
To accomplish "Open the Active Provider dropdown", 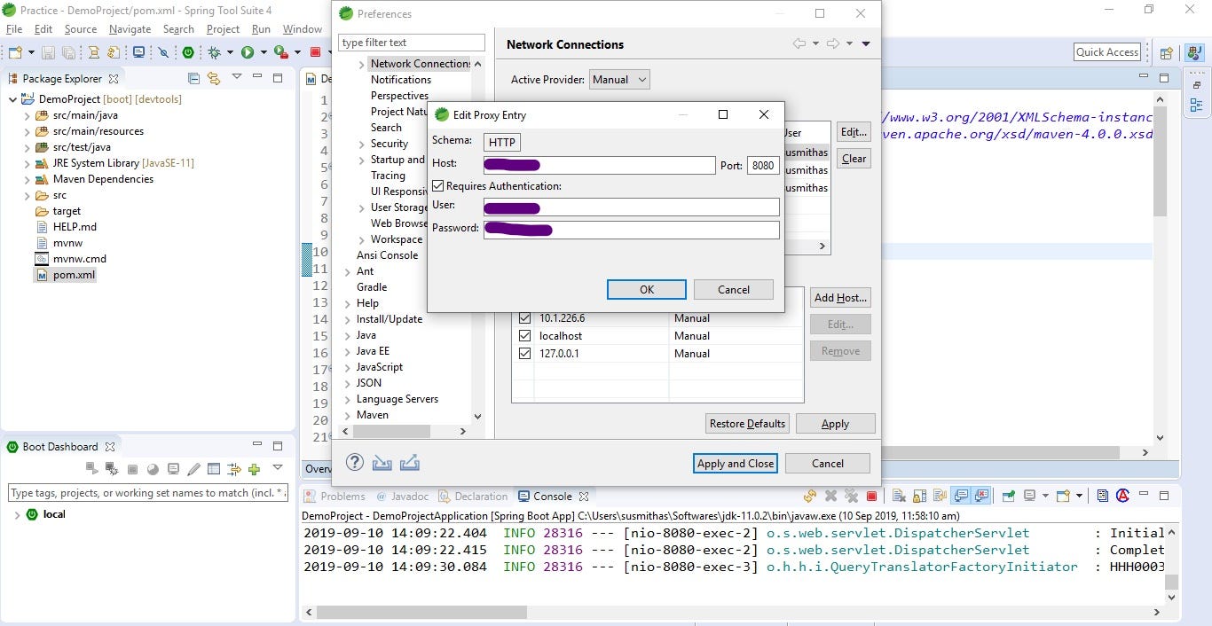I will (x=619, y=80).
